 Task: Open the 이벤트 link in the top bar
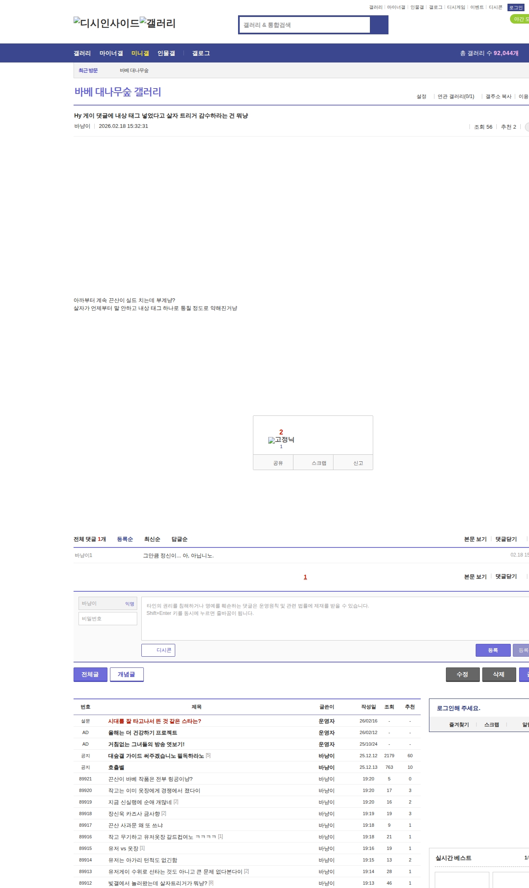pyautogui.click(x=477, y=7)
